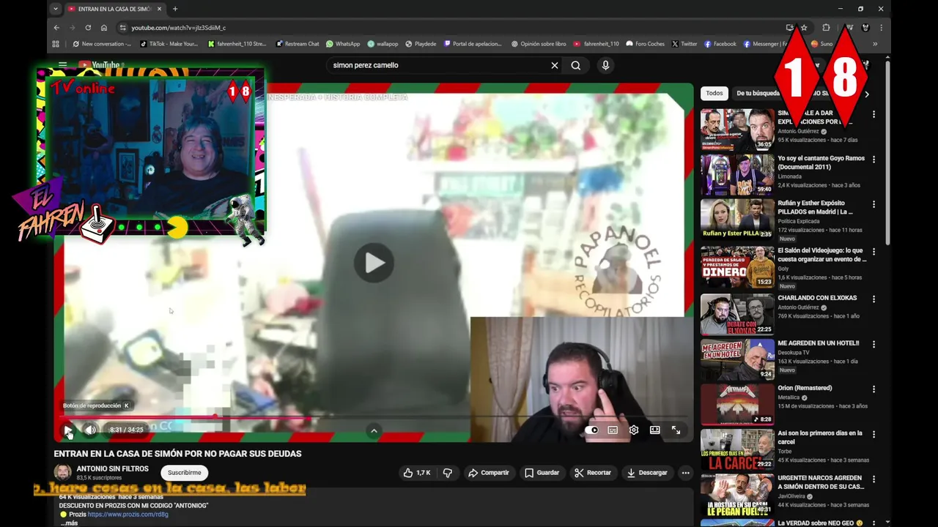
Task: Open video player settings gear
Action: (634, 430)
